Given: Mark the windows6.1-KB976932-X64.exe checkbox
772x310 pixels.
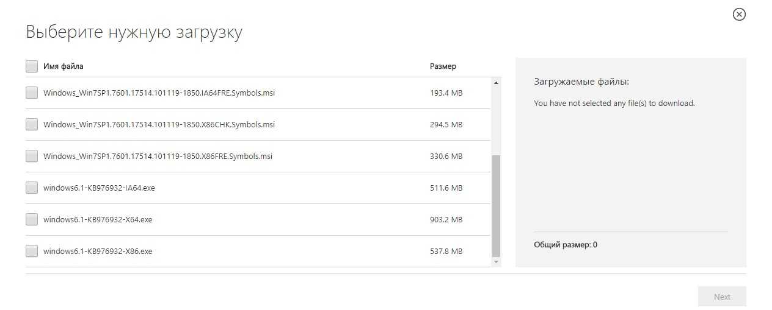Looking at the screenshot, I should coord(32,219).
